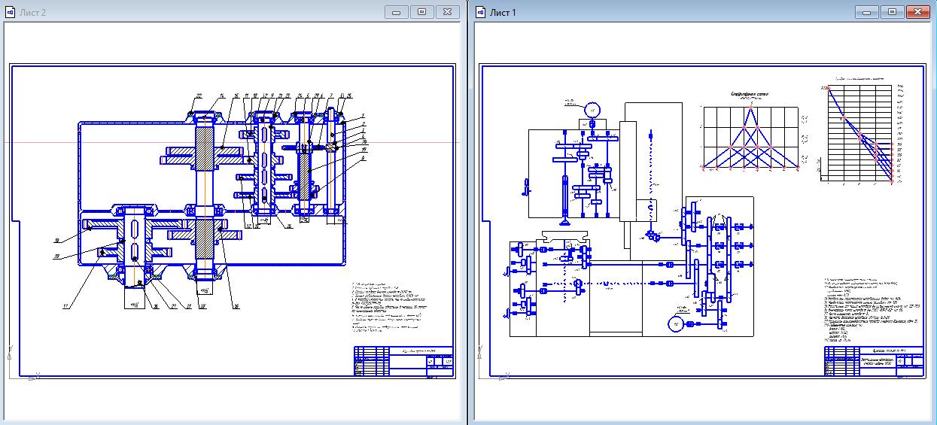Click the document icon of Лист 2 window
937x425 pixels.
click(x=11, y=12)
